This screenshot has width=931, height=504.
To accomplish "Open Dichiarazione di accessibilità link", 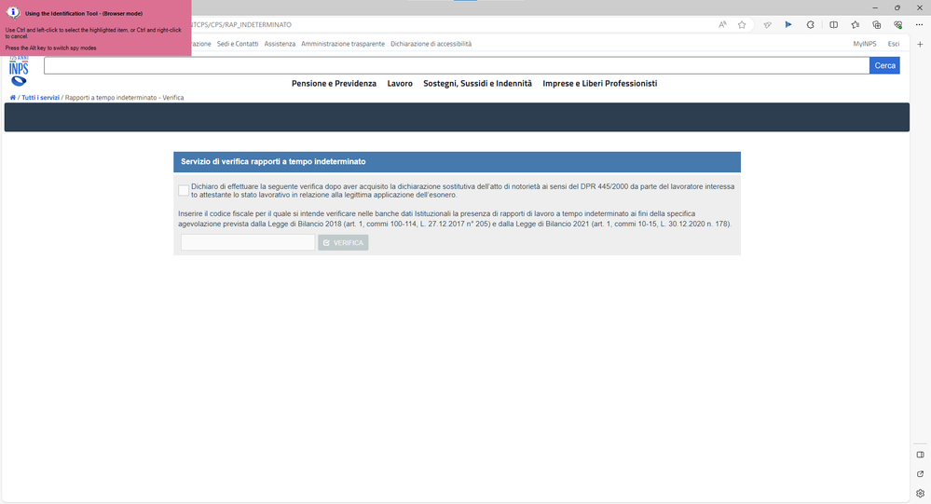I will [x=431, y=44].
